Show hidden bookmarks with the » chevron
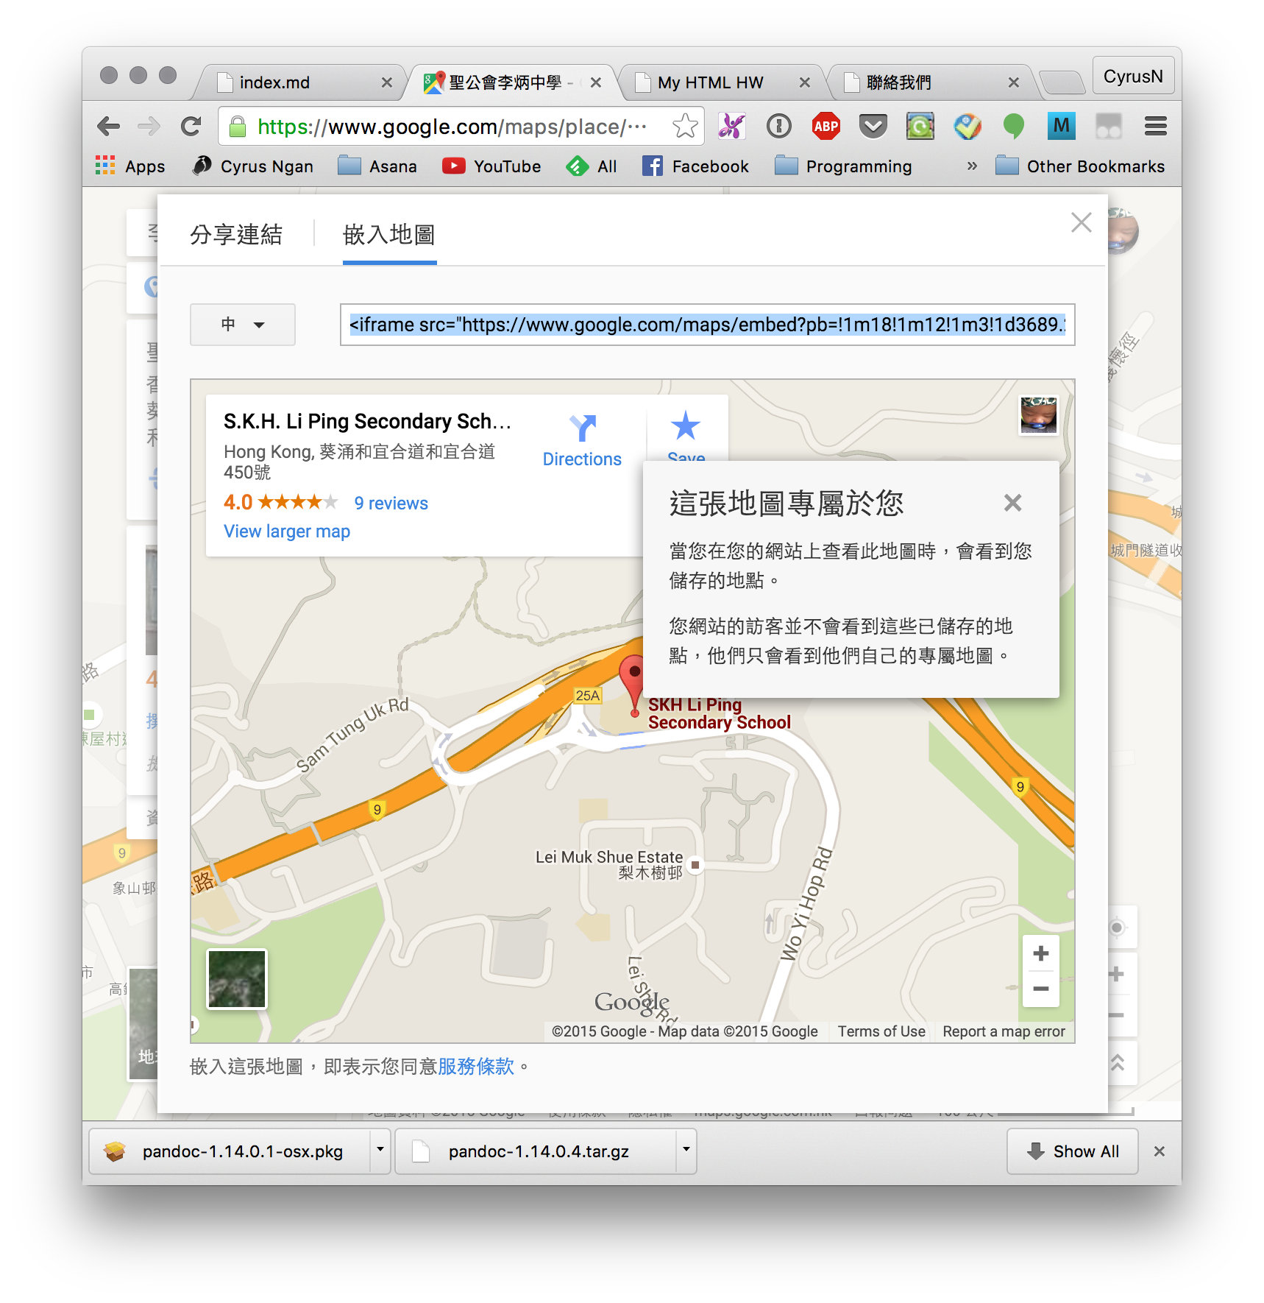This screenshot has height=1303, width=1264. pos(972,166)
